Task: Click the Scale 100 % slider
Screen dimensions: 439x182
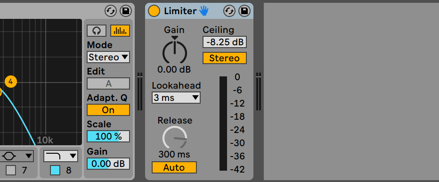Action: [x=108, y=136]
